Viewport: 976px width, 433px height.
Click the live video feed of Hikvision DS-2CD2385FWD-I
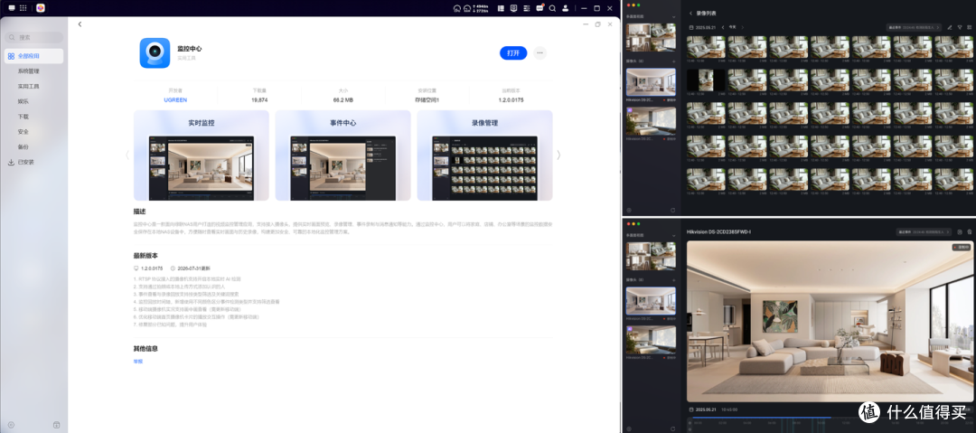[830, 322]
